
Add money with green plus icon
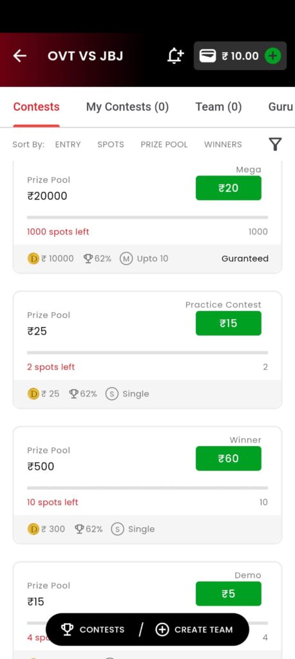272,55
